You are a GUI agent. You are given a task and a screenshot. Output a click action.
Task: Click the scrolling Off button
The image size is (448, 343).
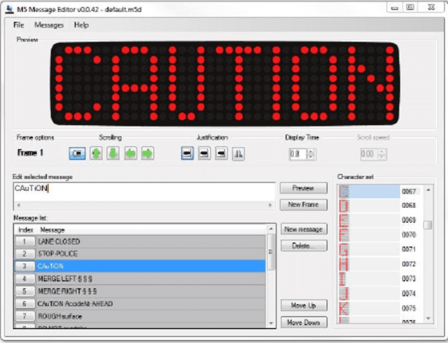click(x=78, y=153)
